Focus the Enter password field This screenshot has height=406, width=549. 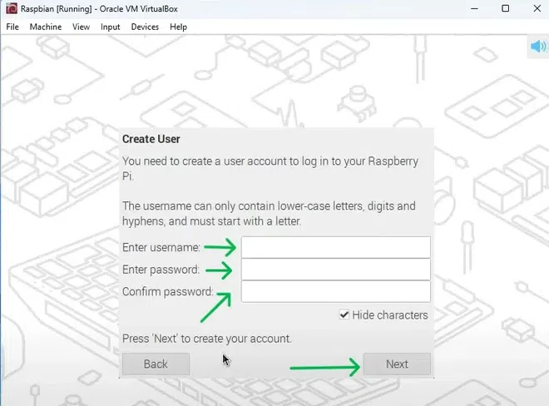pyautogui.click(x=335, y=270)
